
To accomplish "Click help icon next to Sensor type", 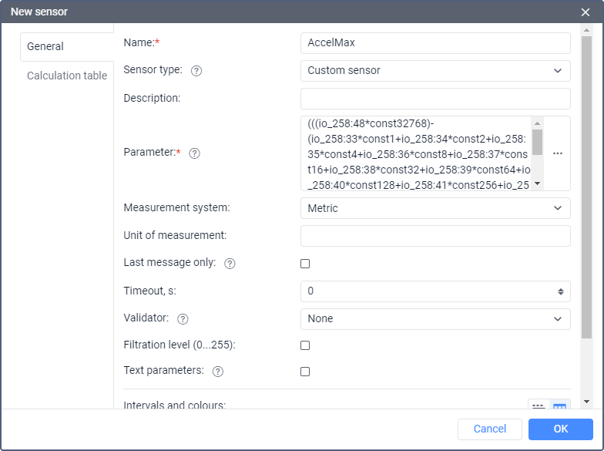I will coord(196,71).
